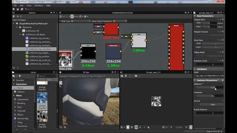Select the SciFiArmor_HP mesh resource

pos(31,31)
